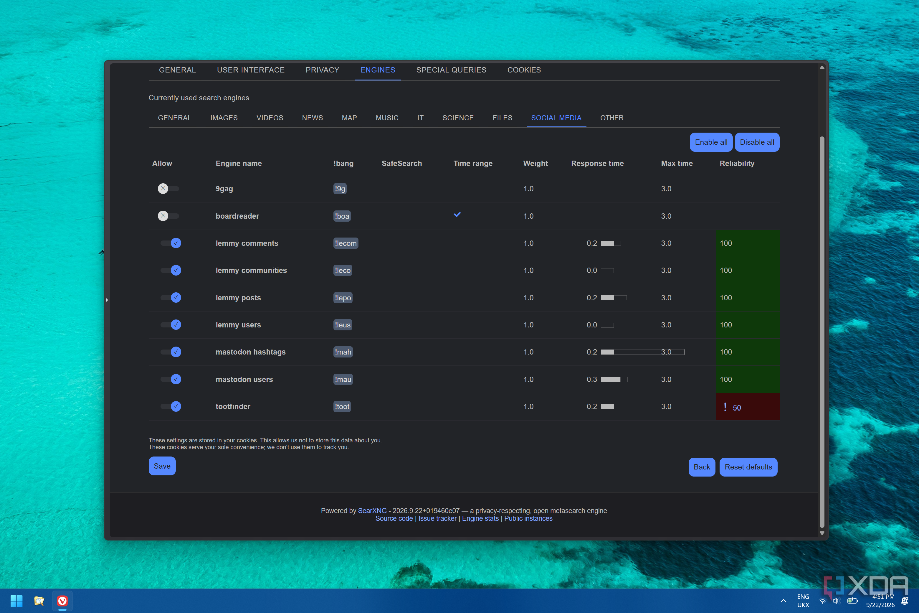Disable the mastodon users toggle
Image resolution: width=919 pixels, height=613 pixels.
click(x=171, y=379)
